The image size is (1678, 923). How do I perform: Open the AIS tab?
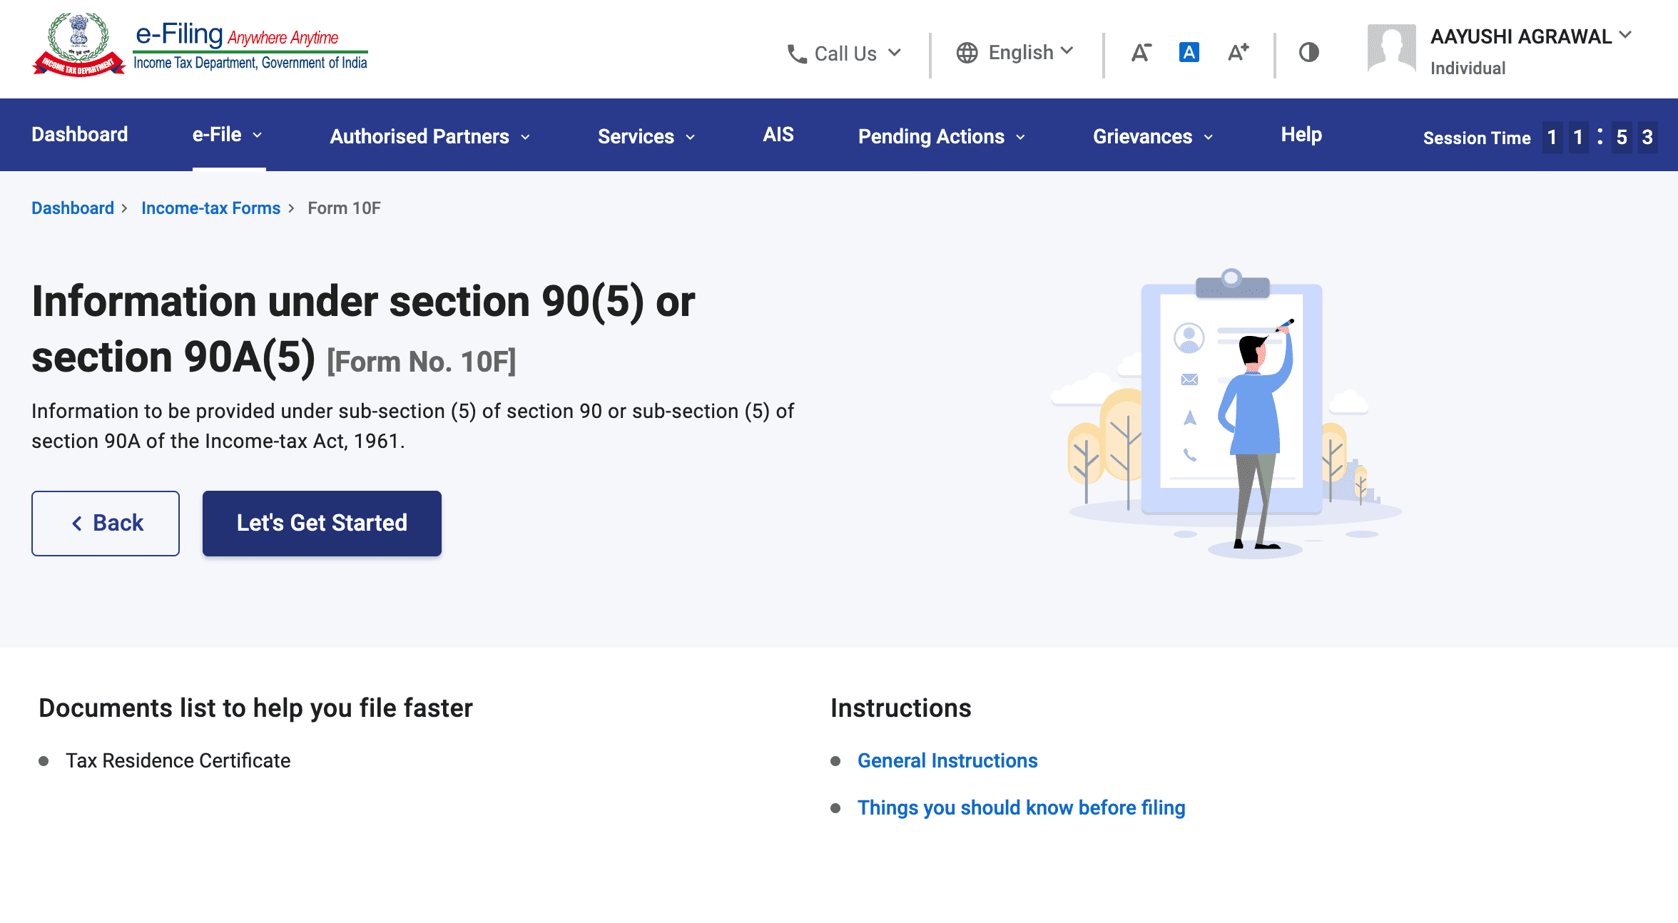pos(778,135)
